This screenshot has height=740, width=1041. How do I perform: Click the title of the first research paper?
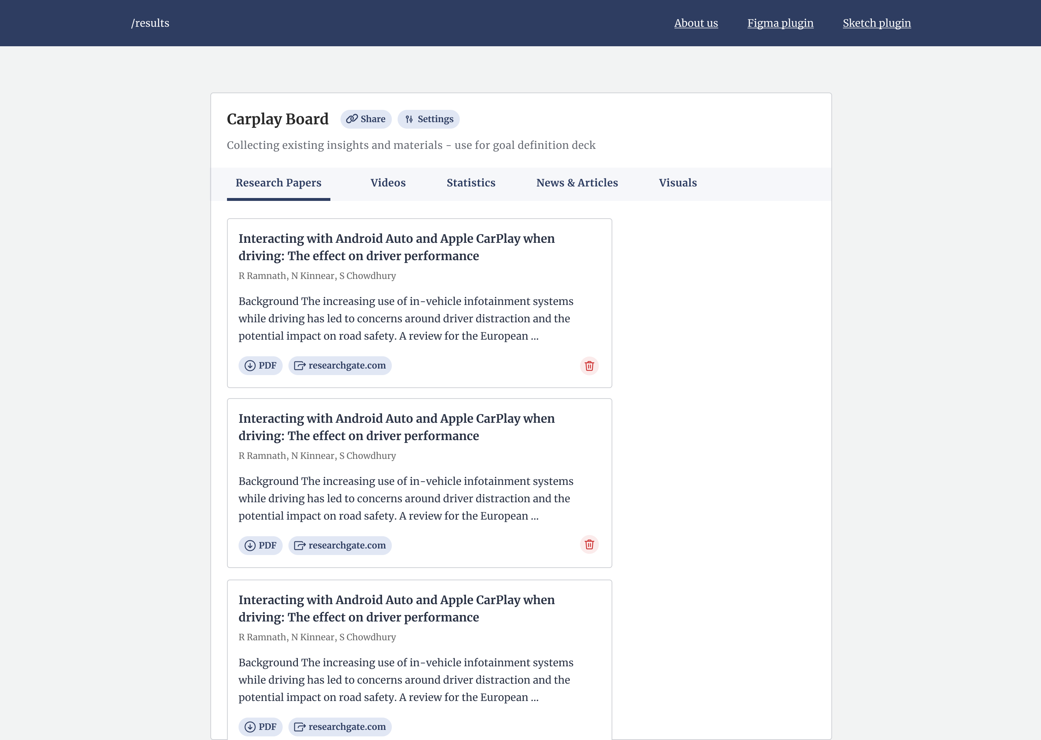(397, 247)
